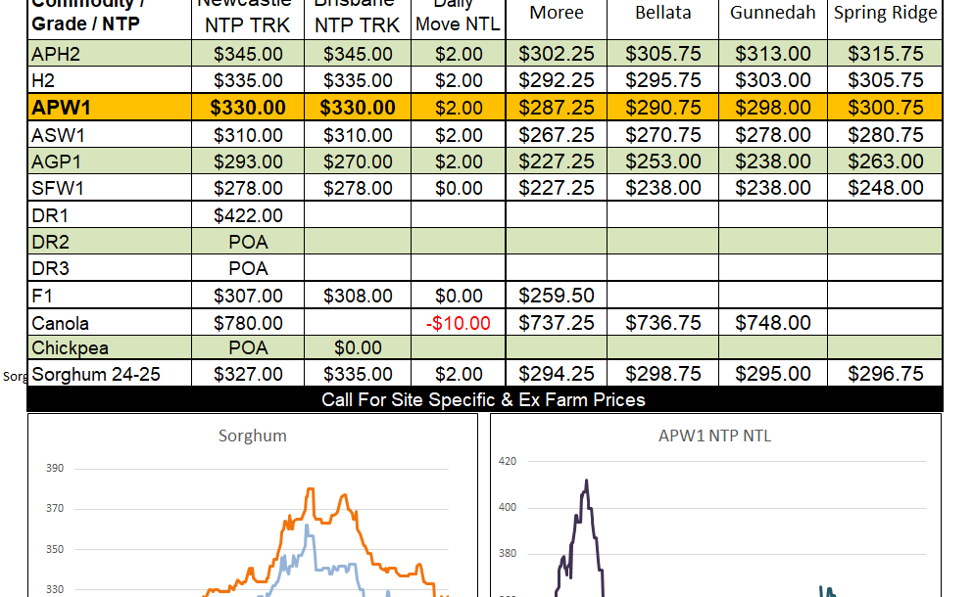Select the Sorghum 24-25 row label
Screen dimensions: 973x597
pyautogui.click(x=96, y=374)
